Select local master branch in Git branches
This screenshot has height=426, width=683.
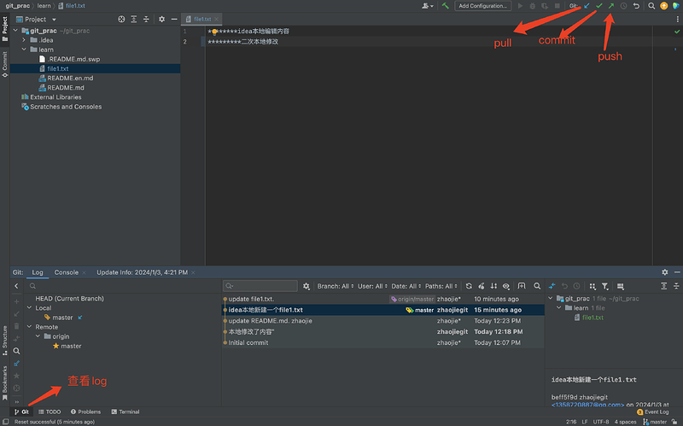pos(62,318)
